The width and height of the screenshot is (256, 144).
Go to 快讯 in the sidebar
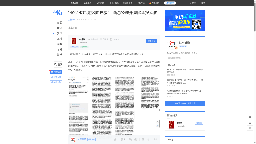59,28
